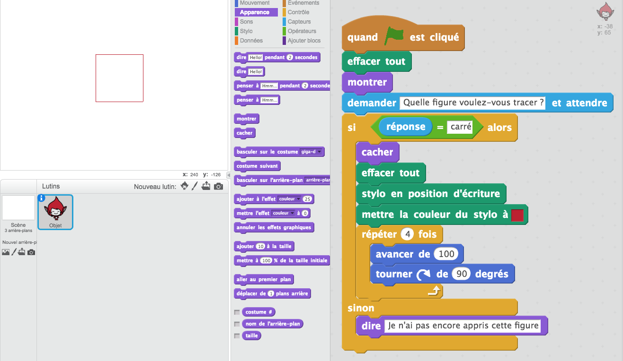The height and width of the screenshot is (361, 623).
Task: Choose backdrop from library icon under Scène
Action: point(6,252)
